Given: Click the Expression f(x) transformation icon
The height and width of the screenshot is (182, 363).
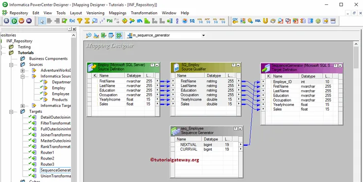Looking at the screenshot, I should click(72, 21).
